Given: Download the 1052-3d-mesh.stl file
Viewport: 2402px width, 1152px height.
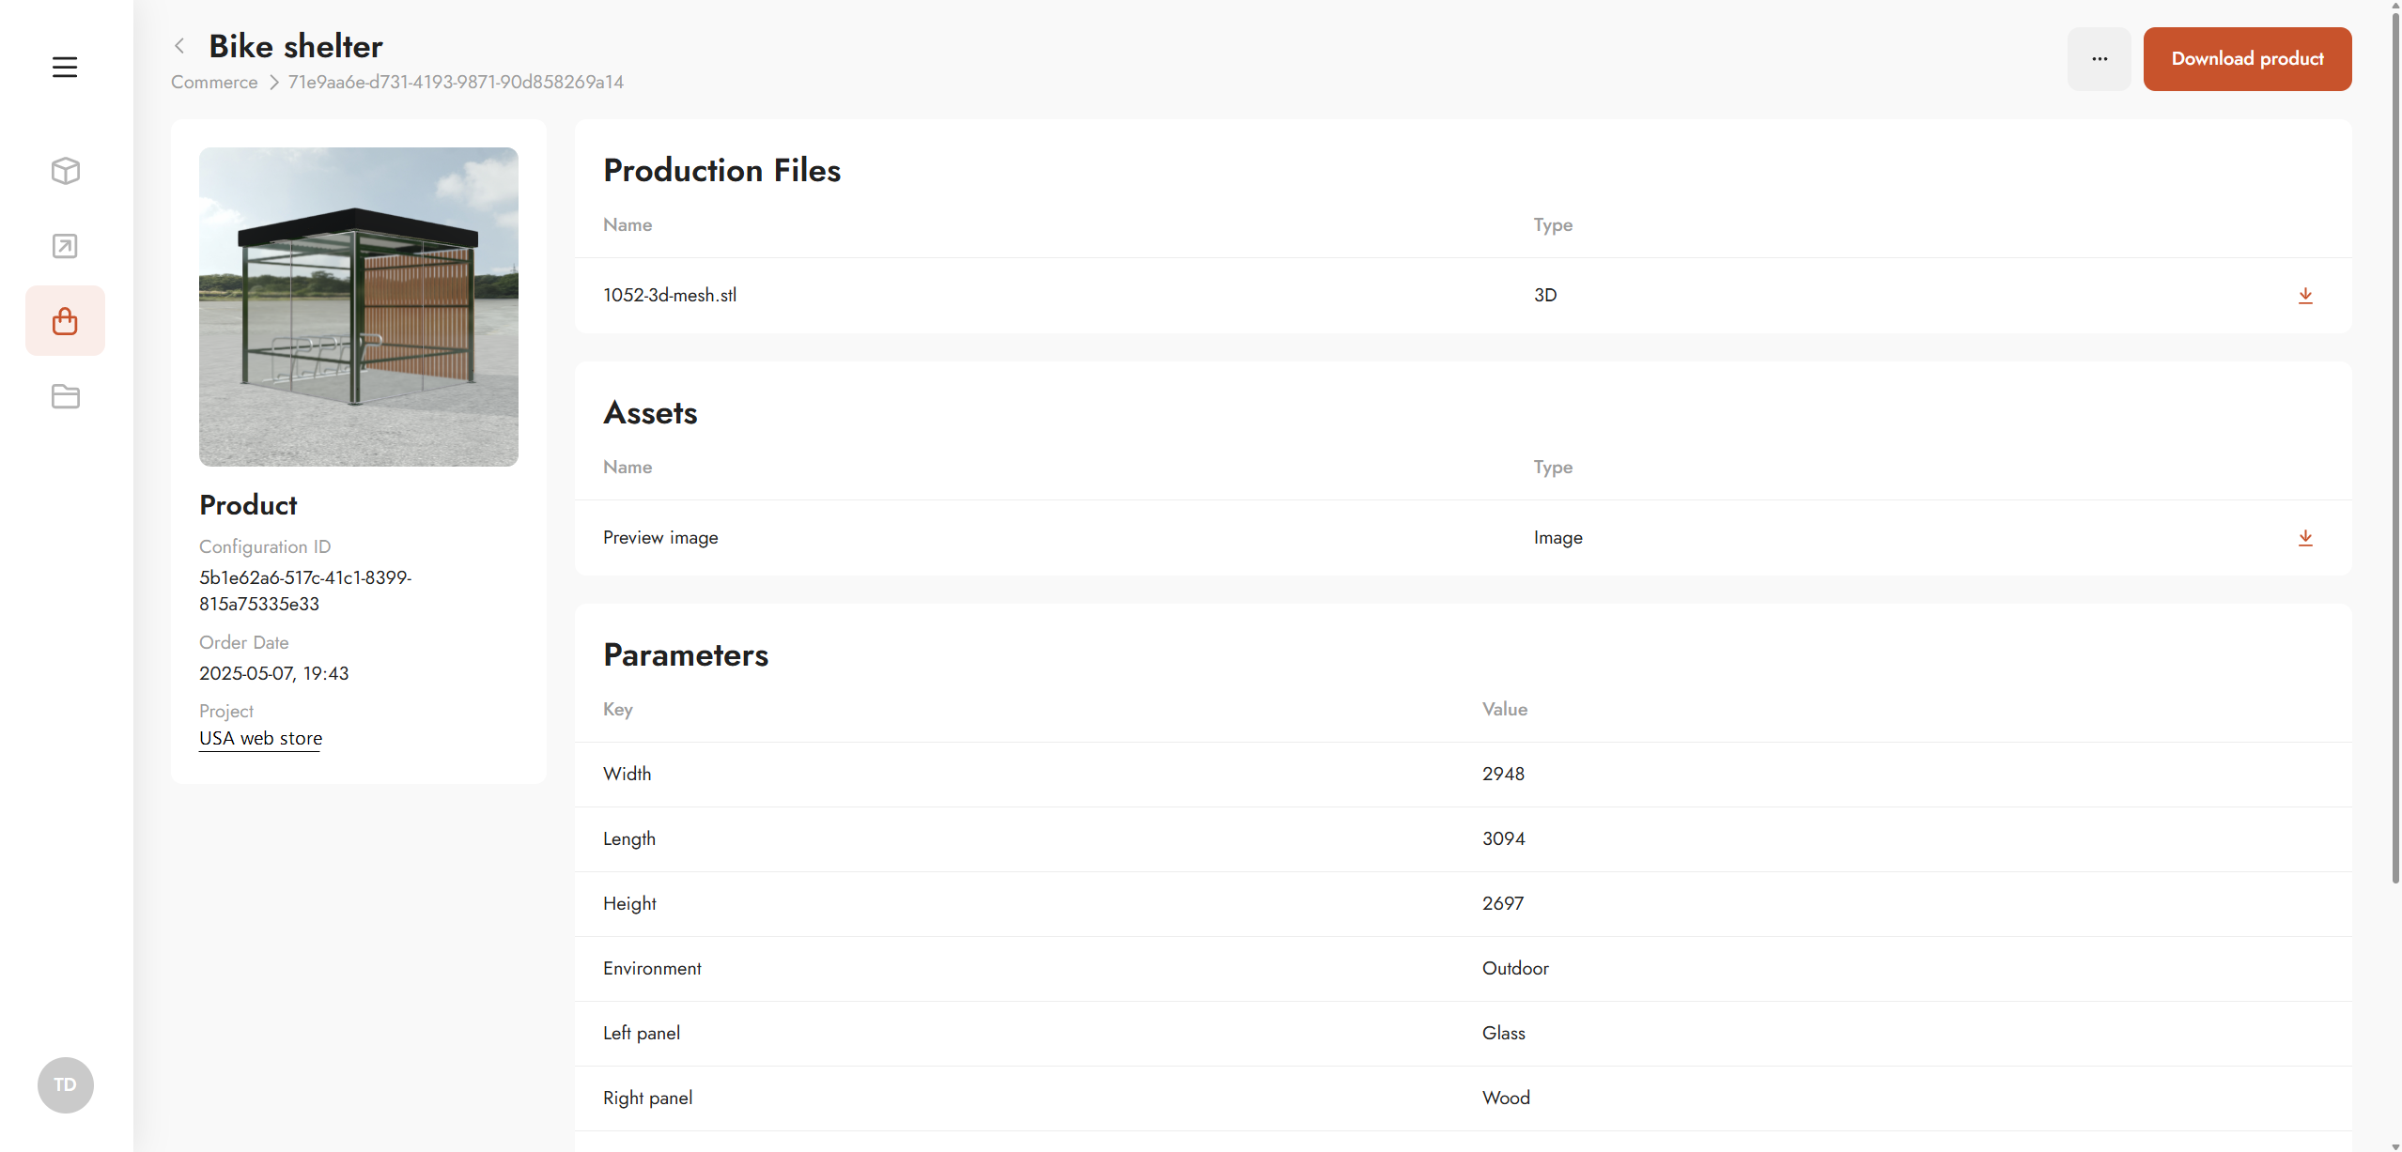Looking at the screenshot, I should click(2304, 296).
